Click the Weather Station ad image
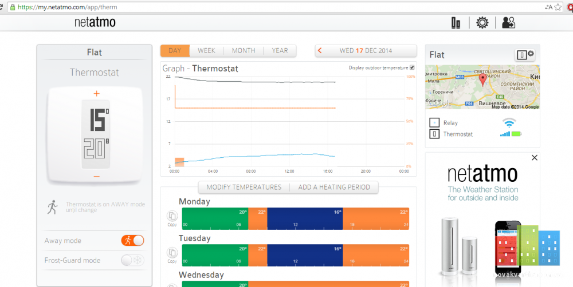Screen dimensions: 573x287 coord(482,220)
